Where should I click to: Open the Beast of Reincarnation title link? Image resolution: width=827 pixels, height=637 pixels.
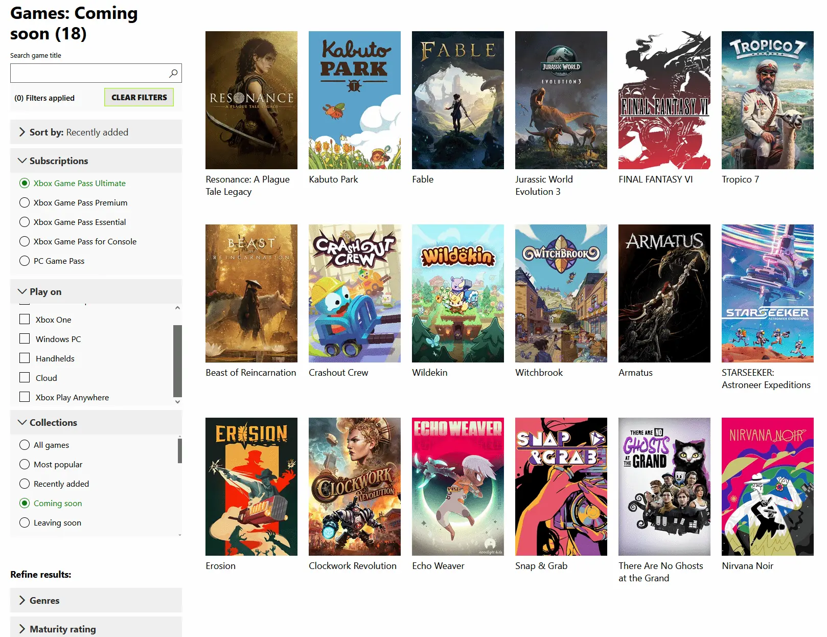251,373
